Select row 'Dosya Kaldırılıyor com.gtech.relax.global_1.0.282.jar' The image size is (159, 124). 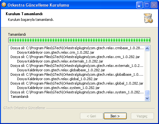[x=58, y=79]
